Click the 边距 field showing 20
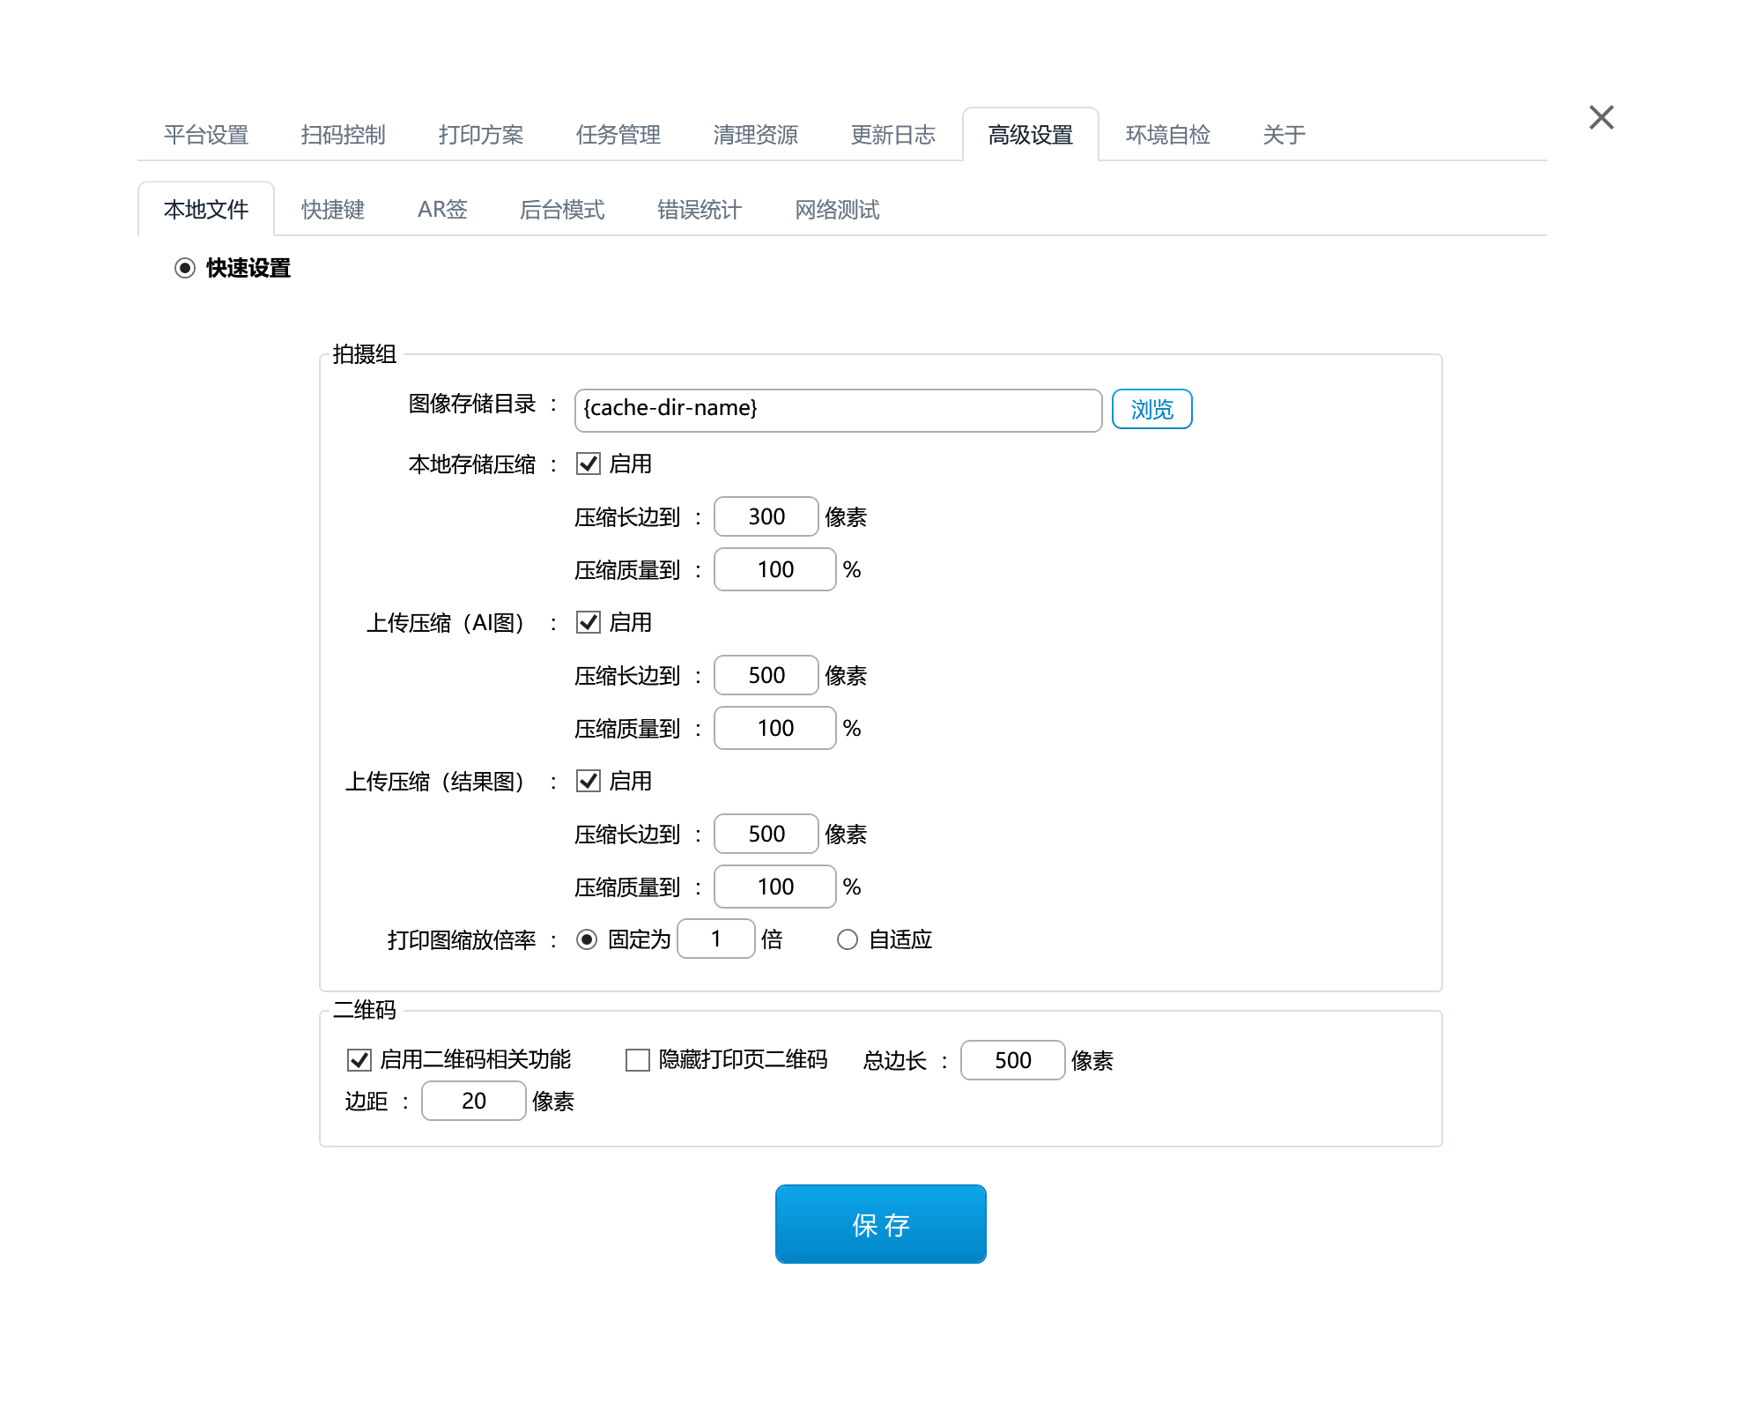 (x=474, y=1101)
